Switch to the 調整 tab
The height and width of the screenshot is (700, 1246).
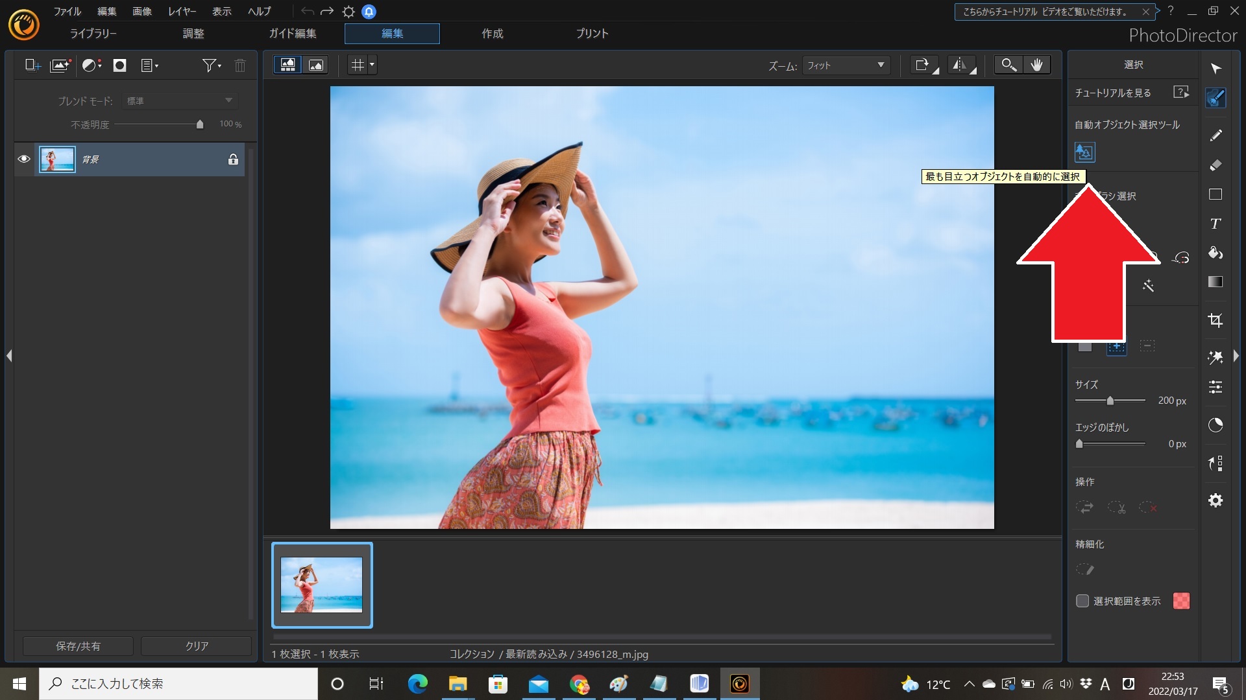193,34
